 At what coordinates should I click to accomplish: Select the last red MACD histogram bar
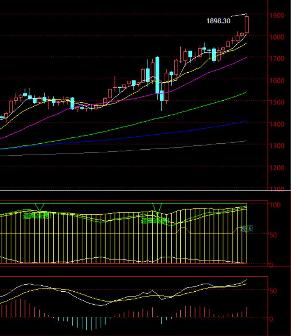click(247, 312)
